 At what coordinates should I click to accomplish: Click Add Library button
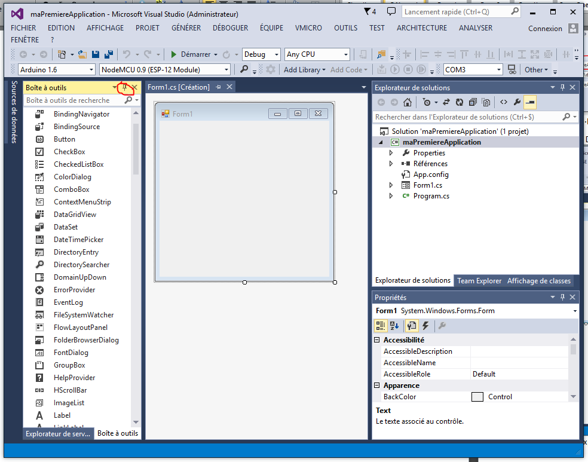305,70
